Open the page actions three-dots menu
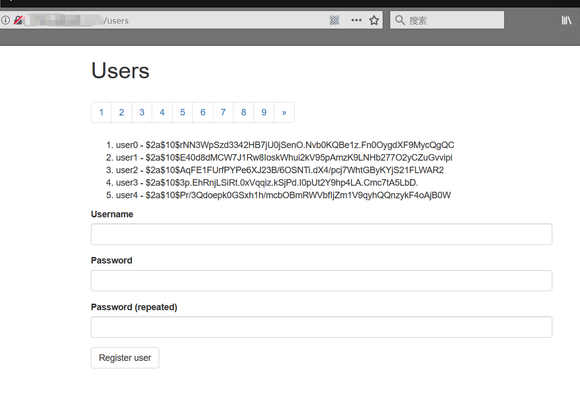The width and height of the screenshot is (580, 394). pyautogui.click(x=356, y=20)
